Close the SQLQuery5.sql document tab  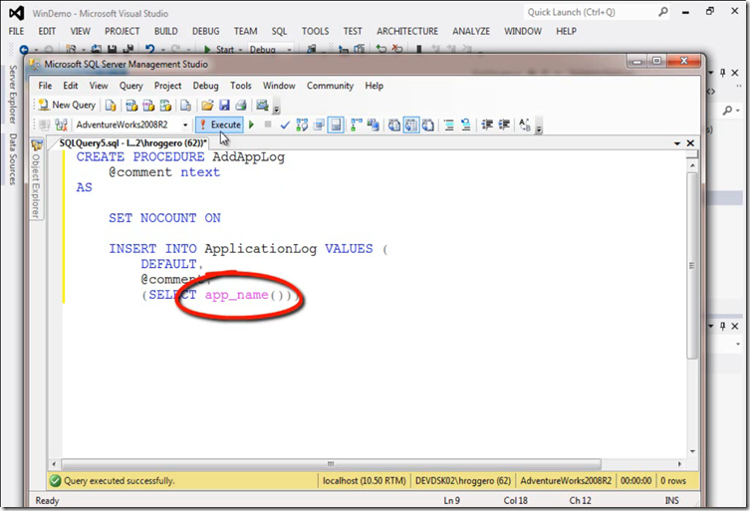(690, 143)
